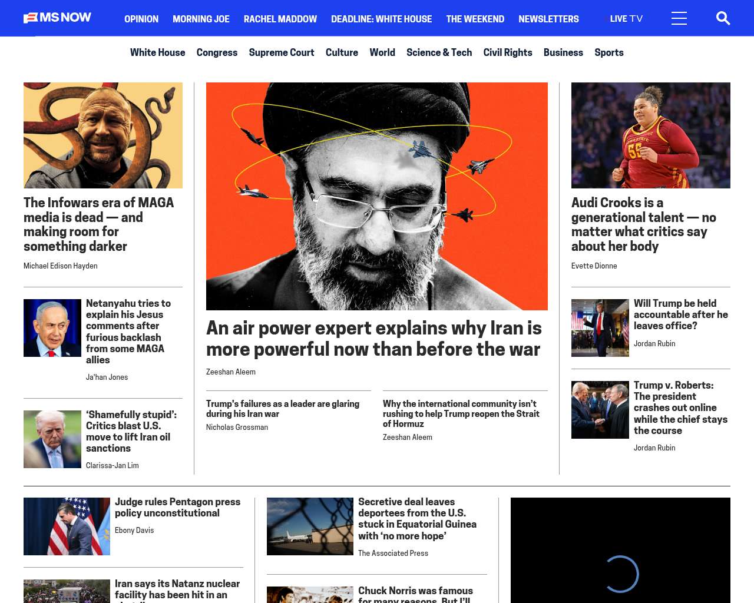Viewport: 754px width, 603px height.
Task: View Zeeshan Aleem byline under Hormuz story
Action: click(408, 438)
